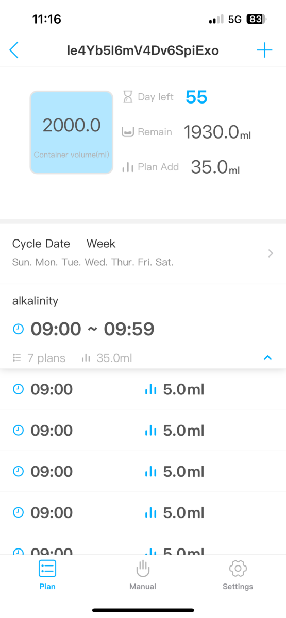Tap the Plan Add bar chart icon
This screenshot has height=618, width=286.
(128, 167)
